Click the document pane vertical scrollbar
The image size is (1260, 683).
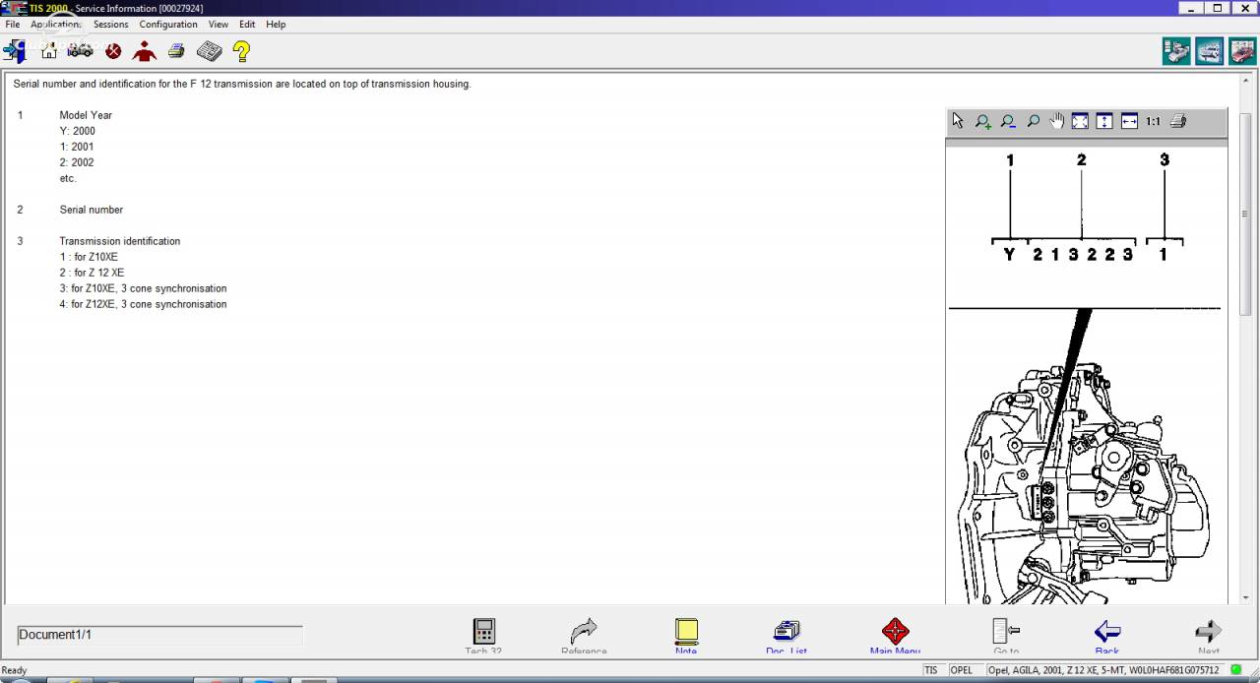(x=1245, y=337)
